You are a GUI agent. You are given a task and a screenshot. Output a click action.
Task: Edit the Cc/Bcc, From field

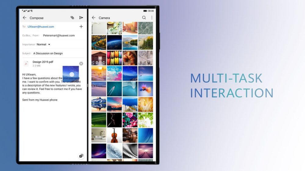point(59,36)
